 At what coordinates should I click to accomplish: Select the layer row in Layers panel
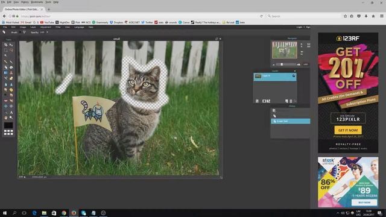click(x=275, y=77)
